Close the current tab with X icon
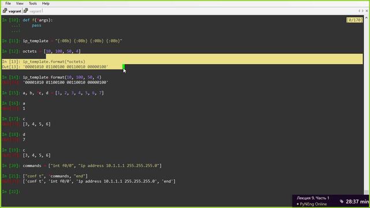Screen dimensions: 370x208 (367, 11)
